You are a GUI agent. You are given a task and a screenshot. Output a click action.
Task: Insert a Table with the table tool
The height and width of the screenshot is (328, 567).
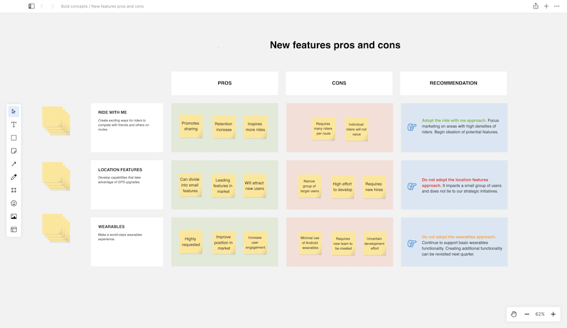[x=14, y=229]
